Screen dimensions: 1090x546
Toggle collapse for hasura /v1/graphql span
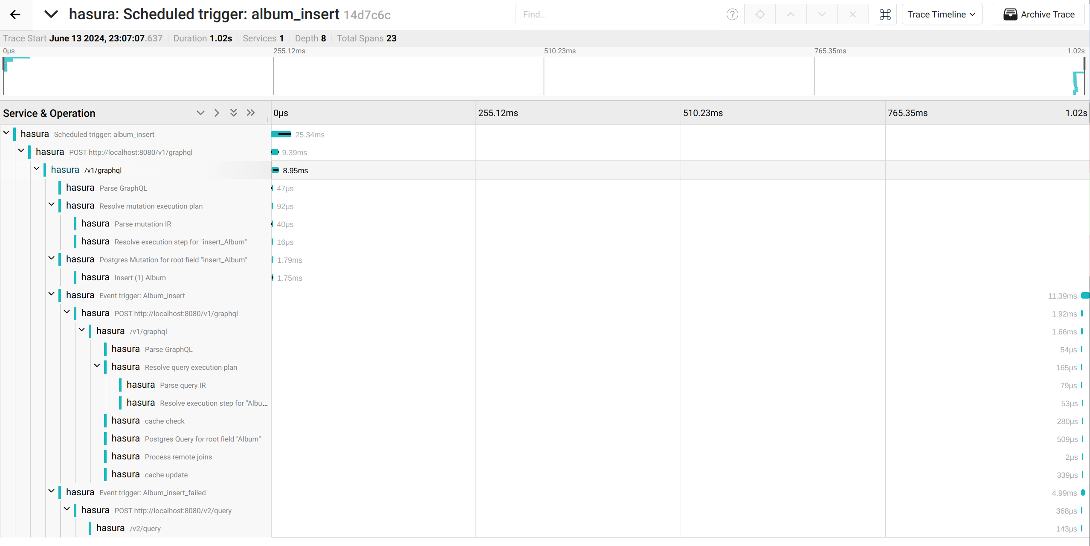pos(37,170)
